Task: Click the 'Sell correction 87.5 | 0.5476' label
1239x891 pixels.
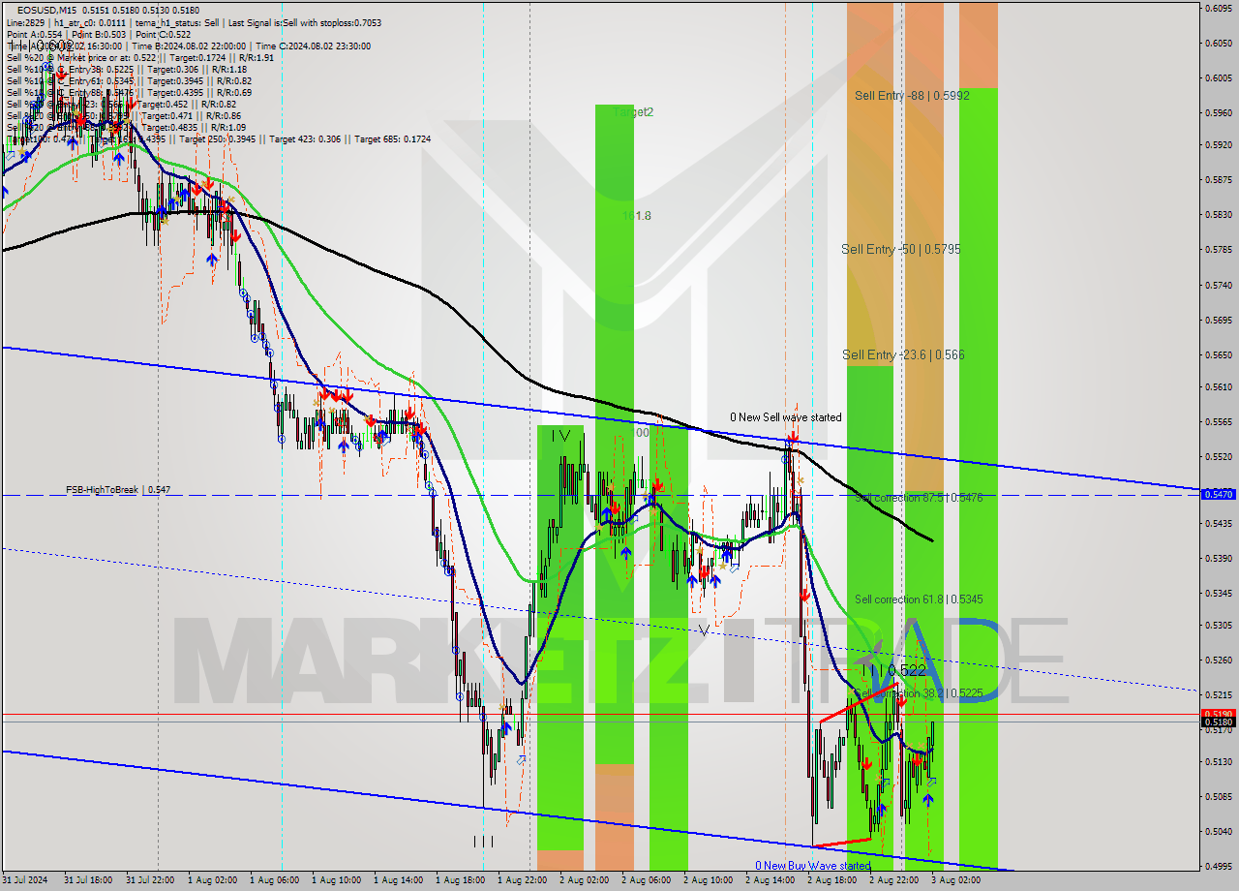Action: point(919,498)
